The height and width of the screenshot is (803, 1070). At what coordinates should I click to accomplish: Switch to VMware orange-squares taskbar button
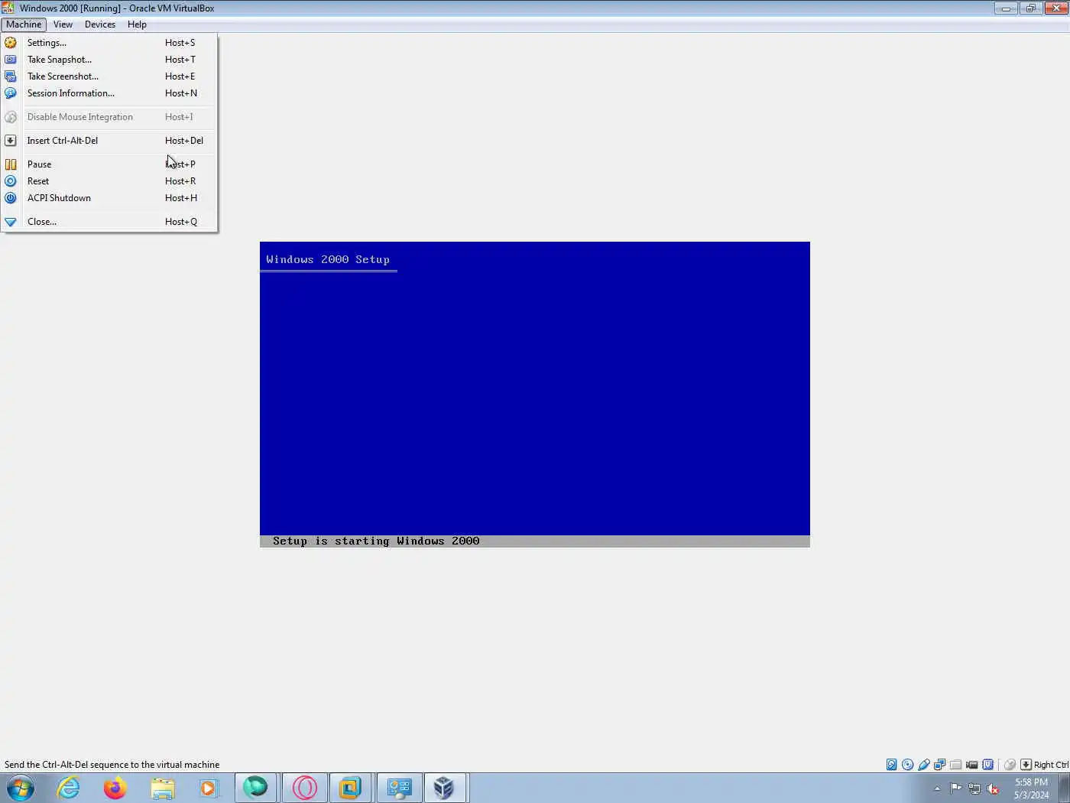click(351, 788)
